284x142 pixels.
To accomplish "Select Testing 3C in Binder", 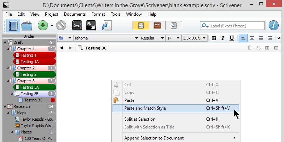I will [x=36, y=100].
